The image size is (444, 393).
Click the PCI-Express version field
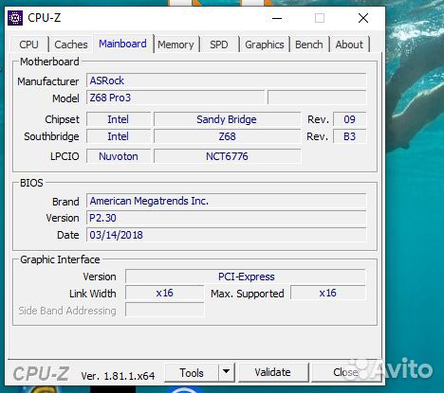coord(246,277)
